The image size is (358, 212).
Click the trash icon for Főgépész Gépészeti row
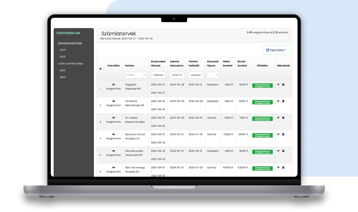pos(283,85)
